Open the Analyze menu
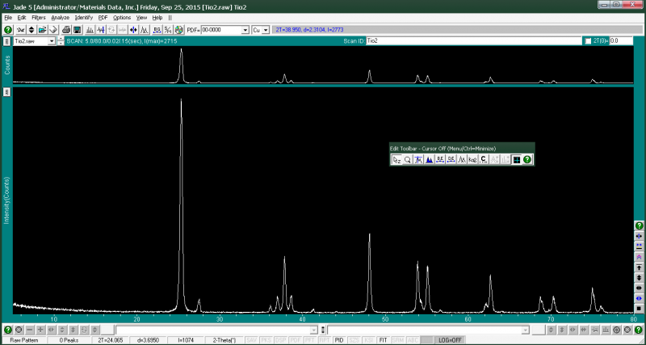The width and height of the screenshot is (646, 345). click(x=60, y=17)
